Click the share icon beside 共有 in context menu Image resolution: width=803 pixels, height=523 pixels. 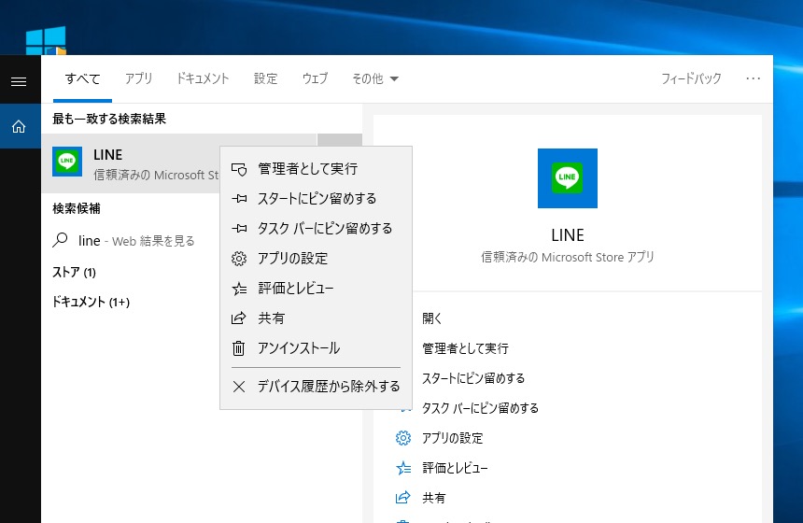239,318
